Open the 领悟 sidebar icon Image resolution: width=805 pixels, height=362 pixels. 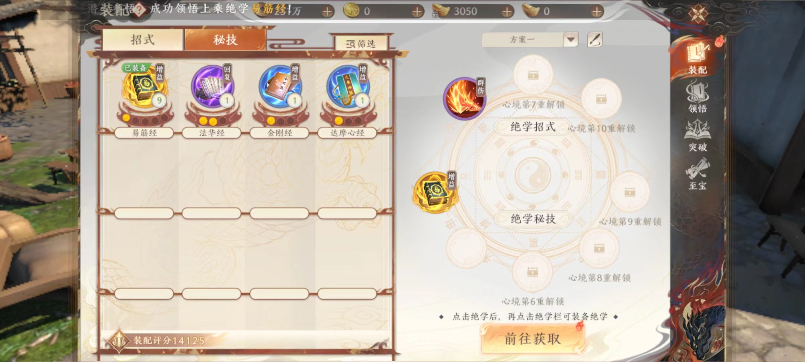697,98
